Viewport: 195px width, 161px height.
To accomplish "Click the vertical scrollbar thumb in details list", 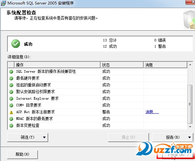I will (190, 104).
